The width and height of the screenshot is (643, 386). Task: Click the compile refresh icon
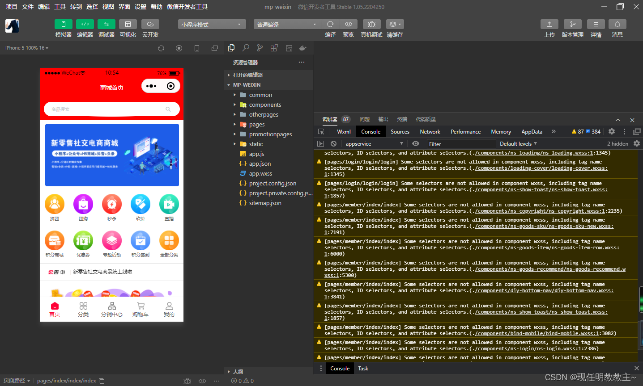[330, 24]
